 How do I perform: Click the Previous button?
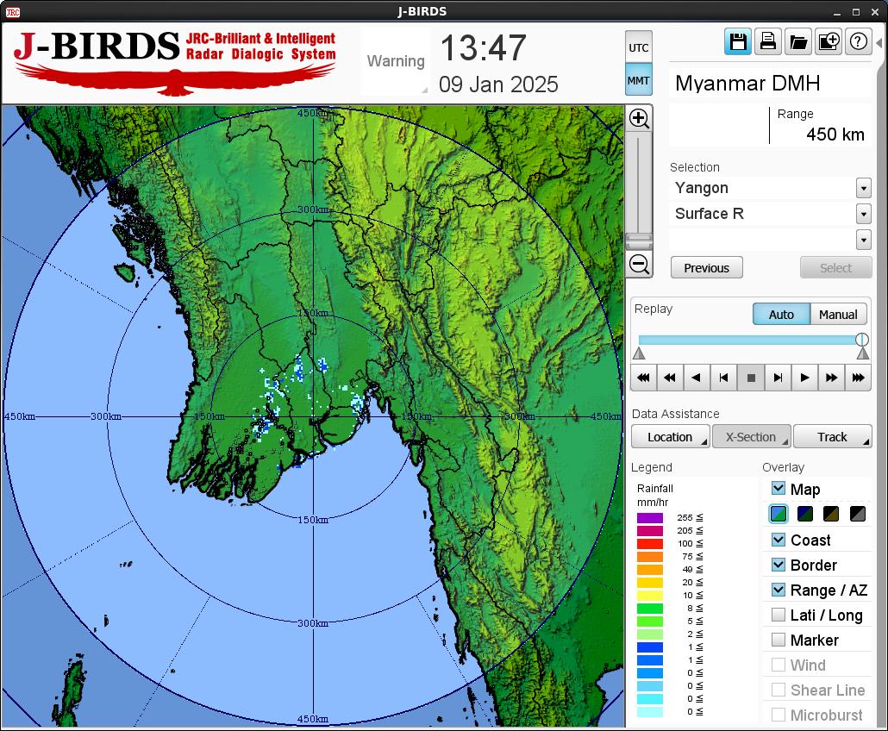point(707,268)
